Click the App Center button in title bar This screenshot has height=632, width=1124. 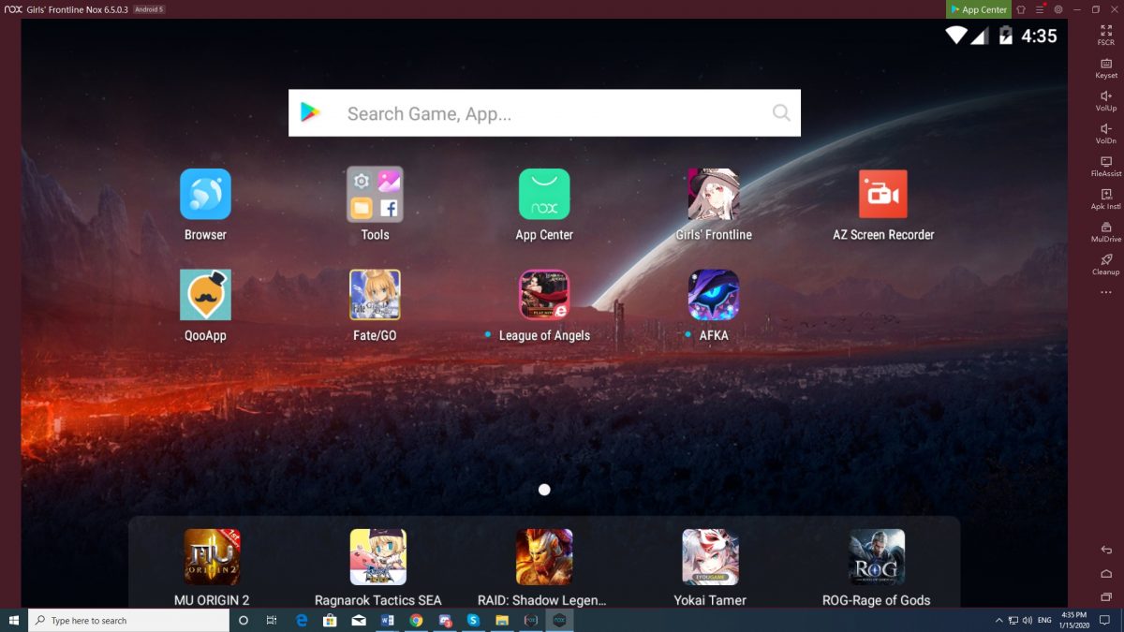pyautogui.click(x=978, y=9)
